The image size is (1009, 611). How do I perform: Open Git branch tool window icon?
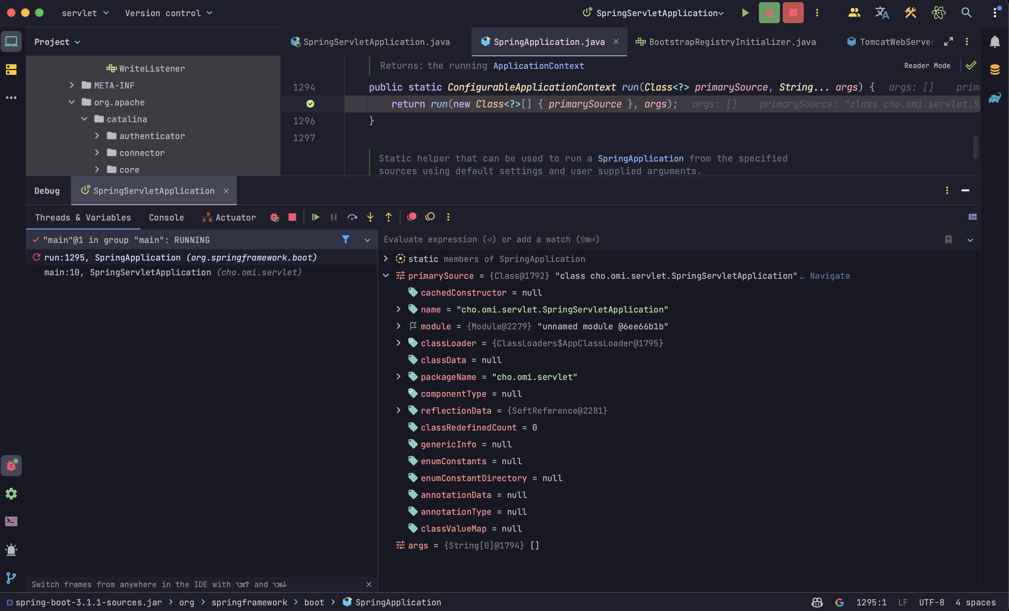pos(11,577)
